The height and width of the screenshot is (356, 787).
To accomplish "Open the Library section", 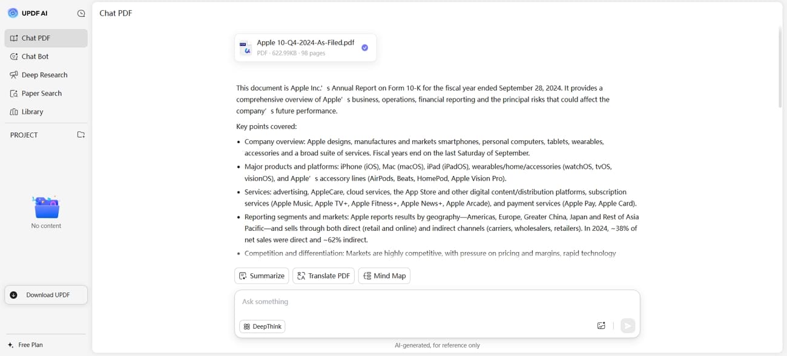I will (x=46, y=112).
